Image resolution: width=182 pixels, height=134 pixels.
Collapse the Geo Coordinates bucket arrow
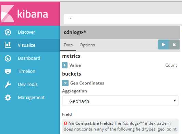(65, 83)
